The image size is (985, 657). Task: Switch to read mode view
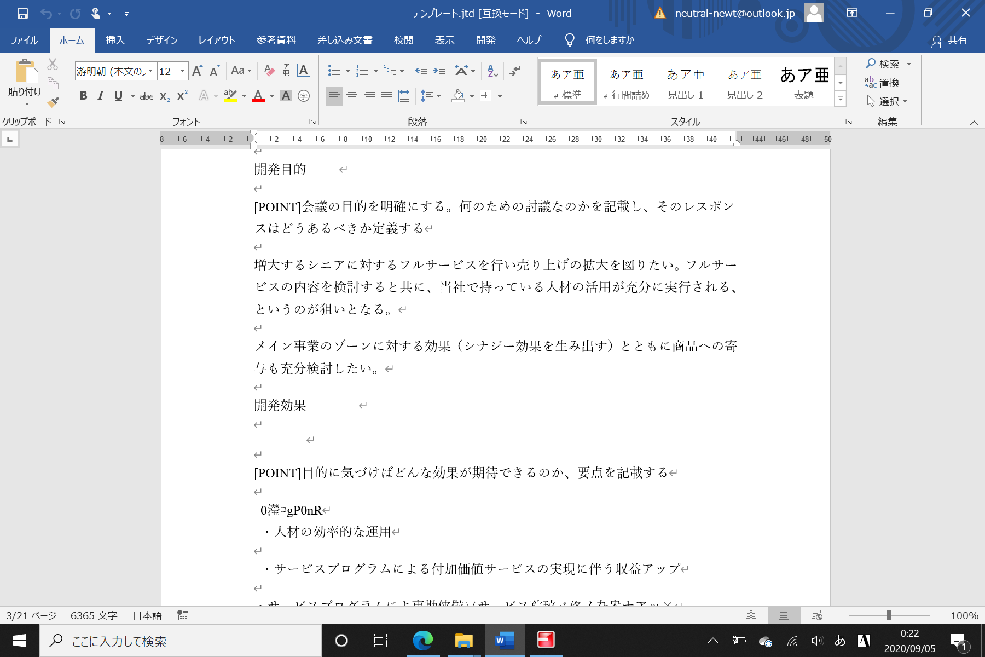click(x=751, y=615)
